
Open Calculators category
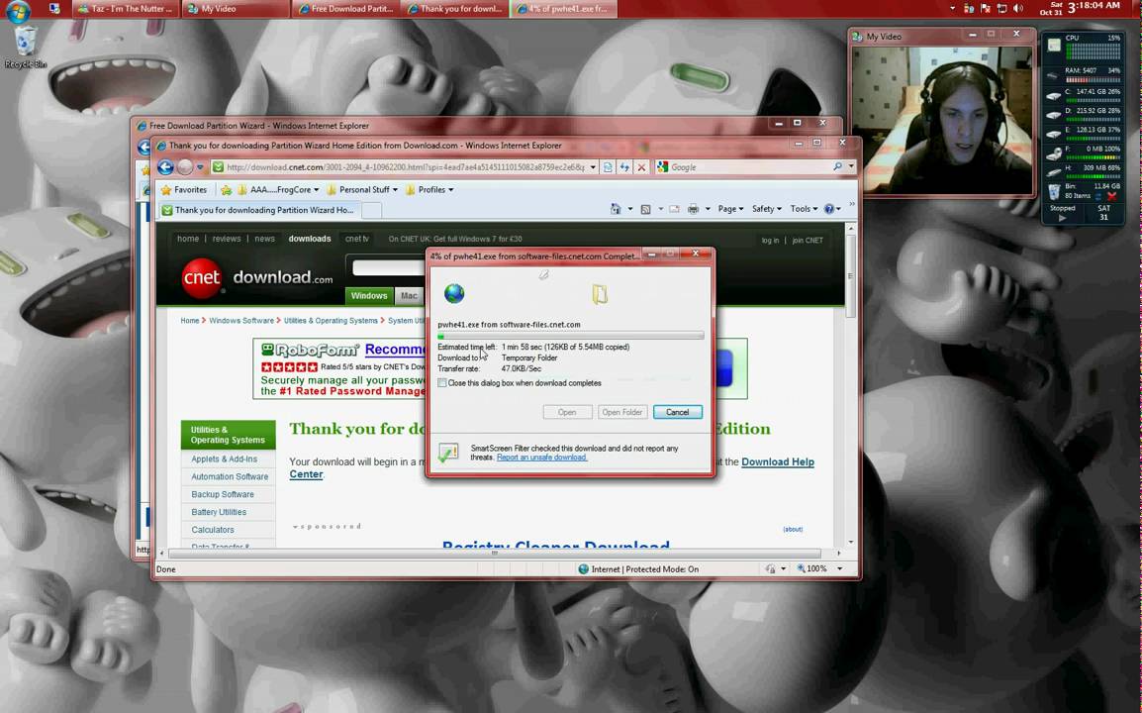click(213, 530)
